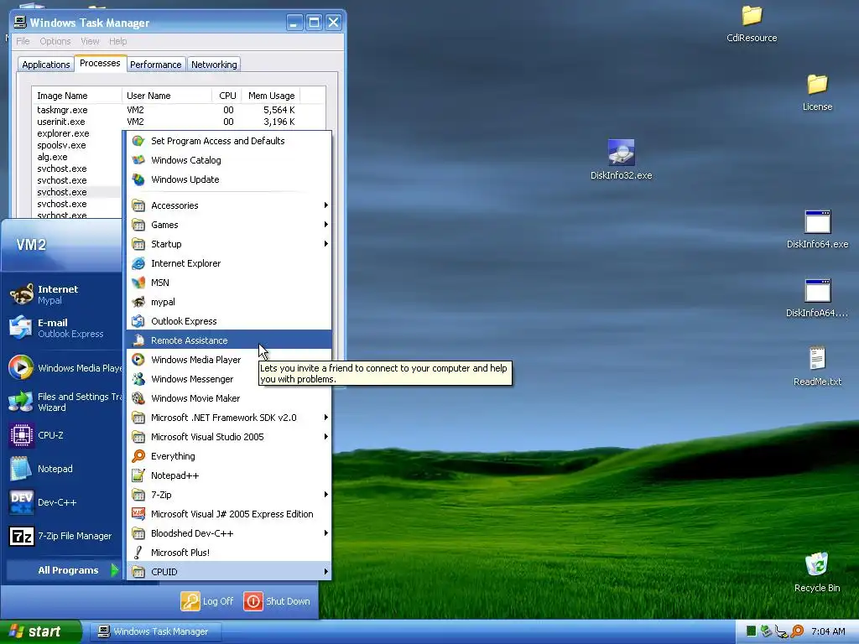Open Microsoft Plus! entry
The image size is (859, 644).
(229, 553)
